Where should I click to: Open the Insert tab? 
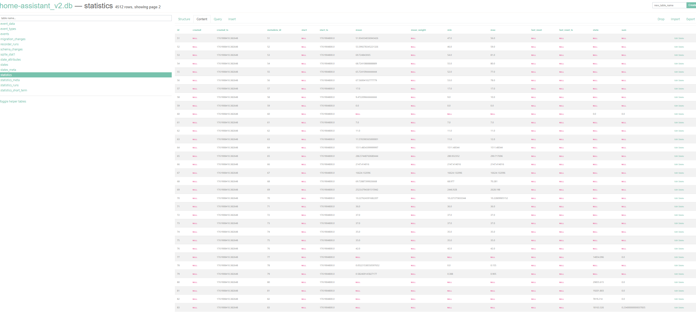click(x=232, y=19)
